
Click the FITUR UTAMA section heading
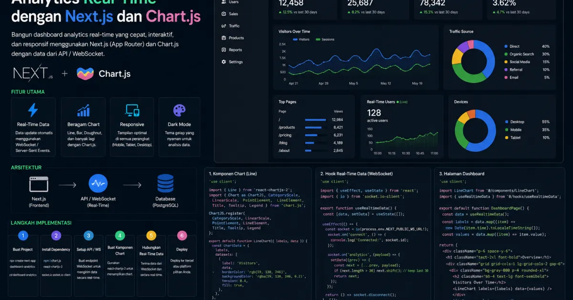28,92
